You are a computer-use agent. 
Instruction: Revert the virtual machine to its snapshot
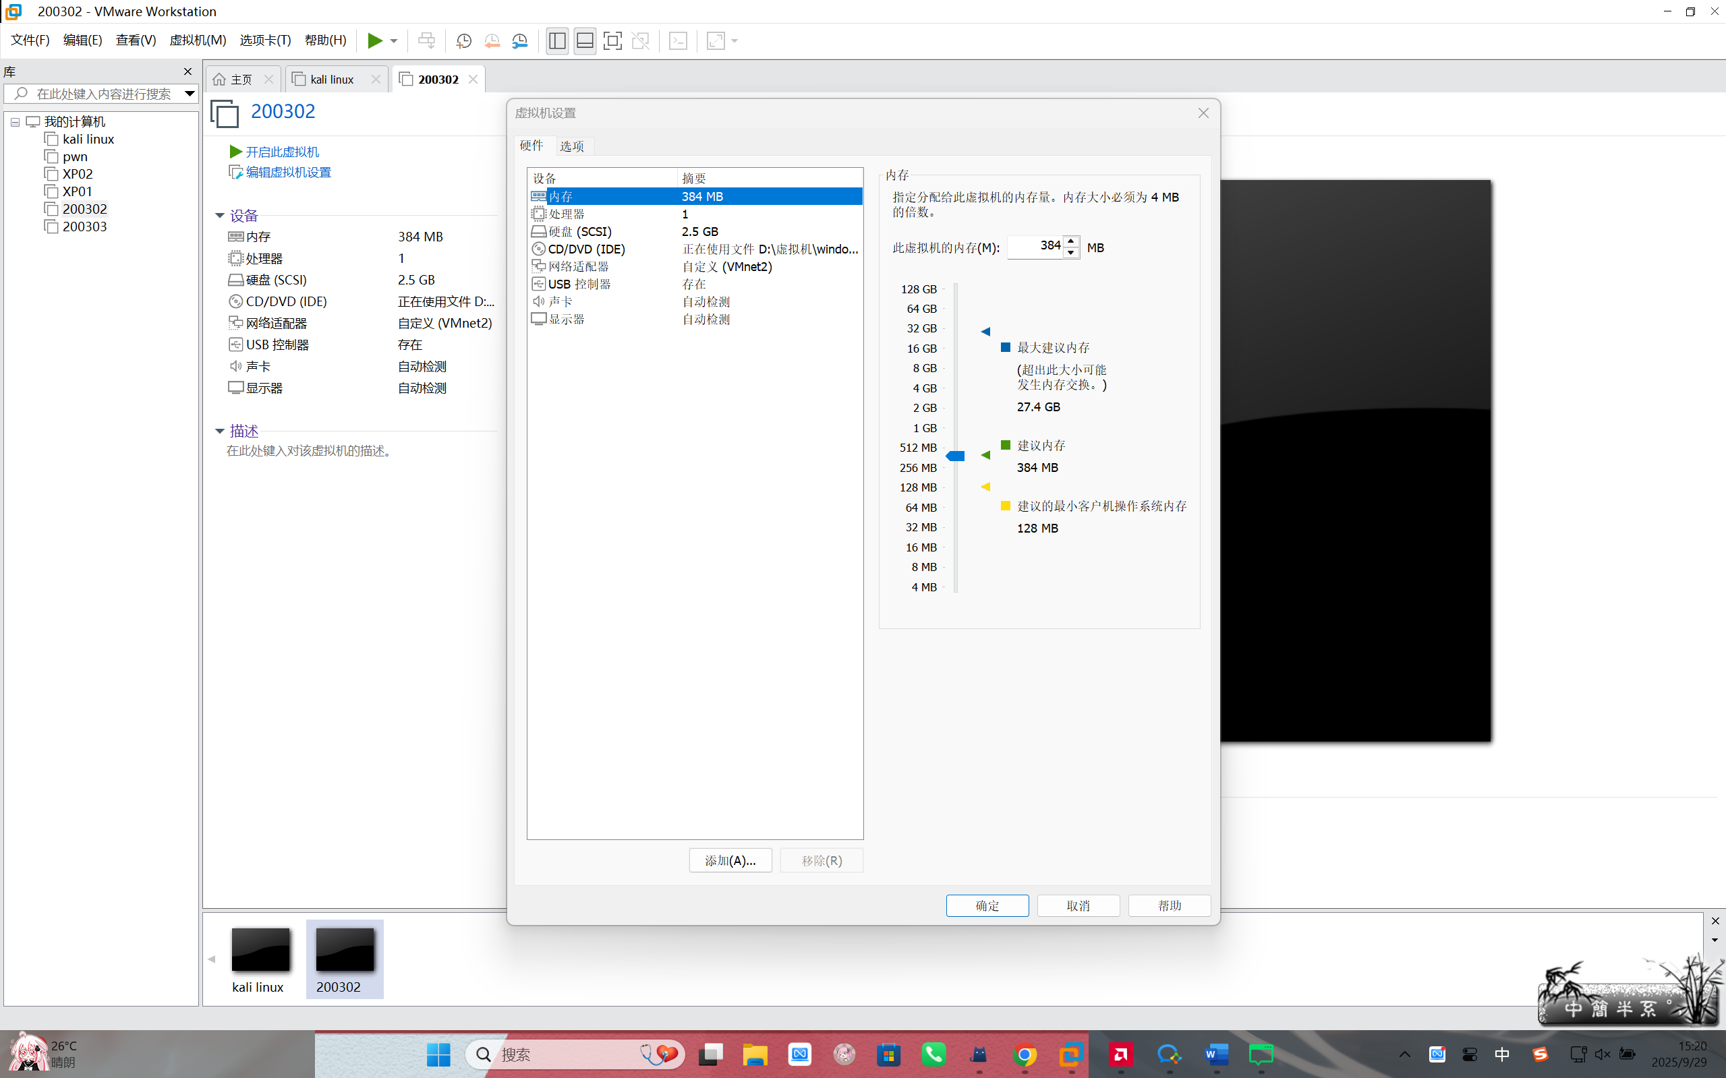pos(492,40)
